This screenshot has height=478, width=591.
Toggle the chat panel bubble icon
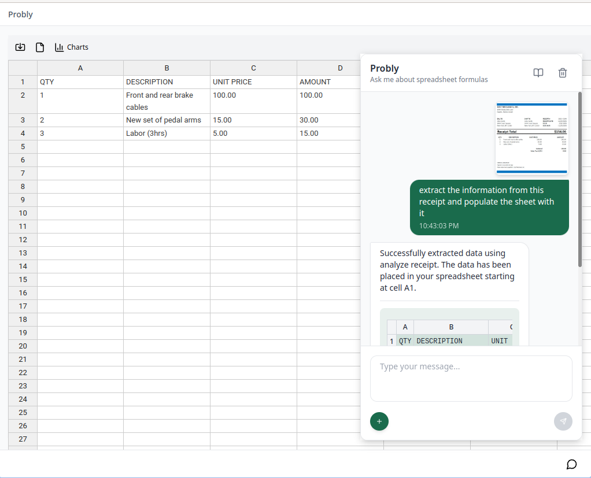571,464
